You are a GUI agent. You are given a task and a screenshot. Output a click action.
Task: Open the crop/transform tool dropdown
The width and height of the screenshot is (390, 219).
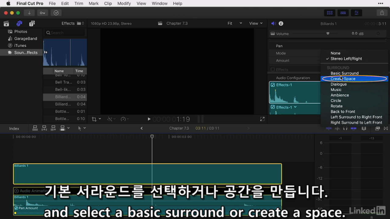[96, 119]
